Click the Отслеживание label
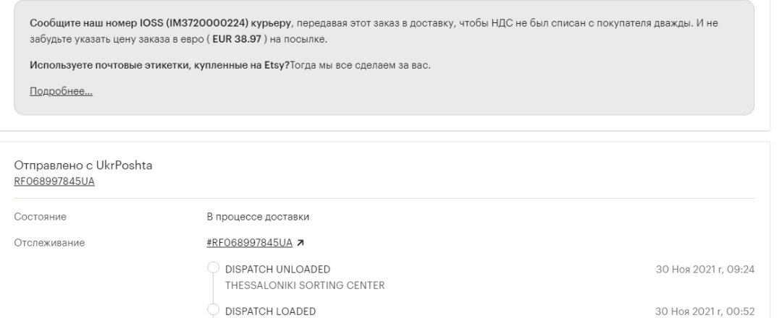The image size is (782, 318). 49,243
